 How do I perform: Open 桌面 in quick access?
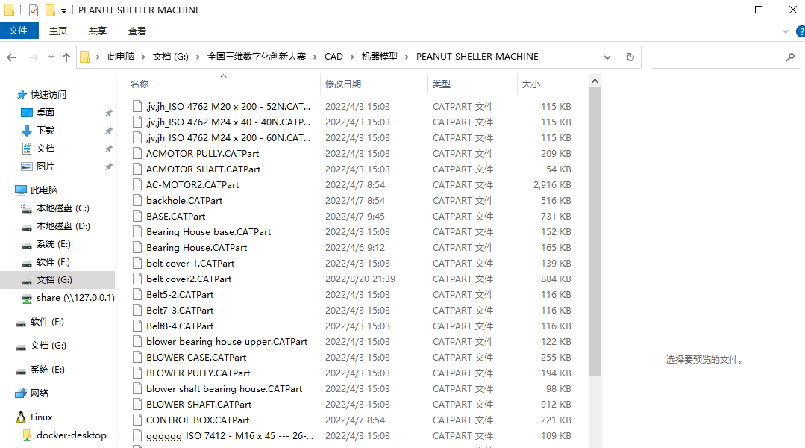(46, 113)
